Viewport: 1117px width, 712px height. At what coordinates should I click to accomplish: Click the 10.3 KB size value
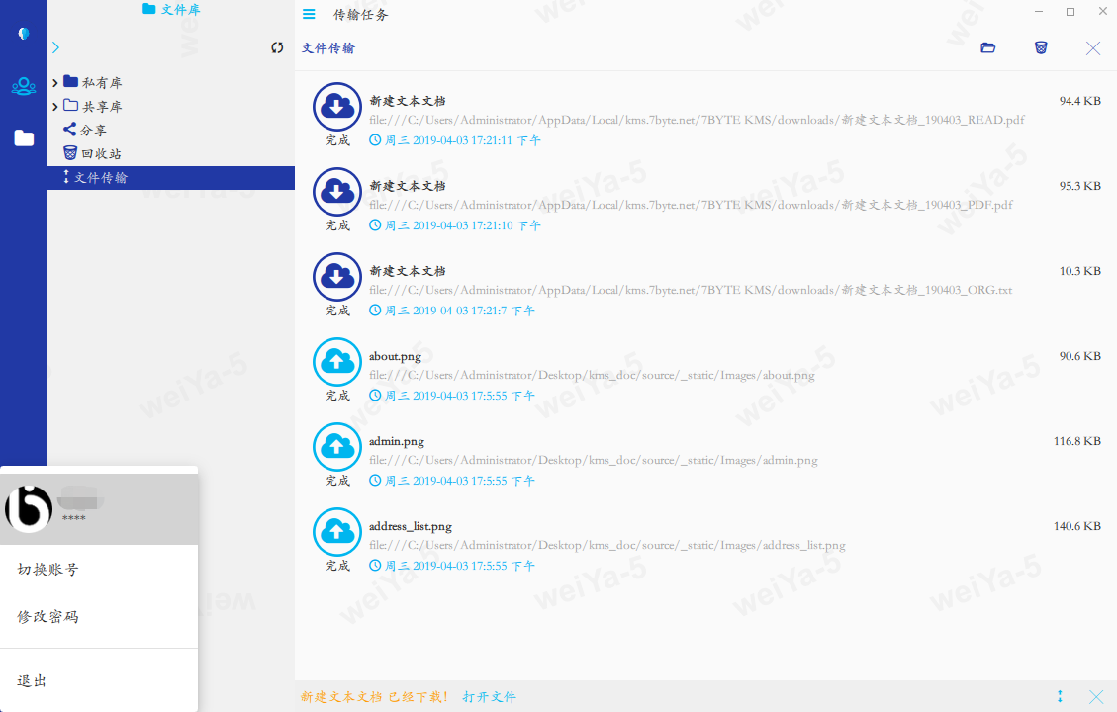[1080, 271]
